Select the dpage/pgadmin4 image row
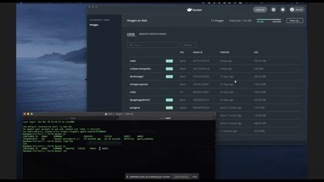This screenshot has width=324, height=182. click(x=214, y=100)
